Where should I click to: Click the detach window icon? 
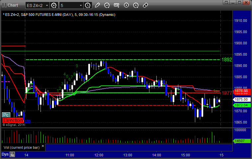pyautogui.click(x=226, y=2)
